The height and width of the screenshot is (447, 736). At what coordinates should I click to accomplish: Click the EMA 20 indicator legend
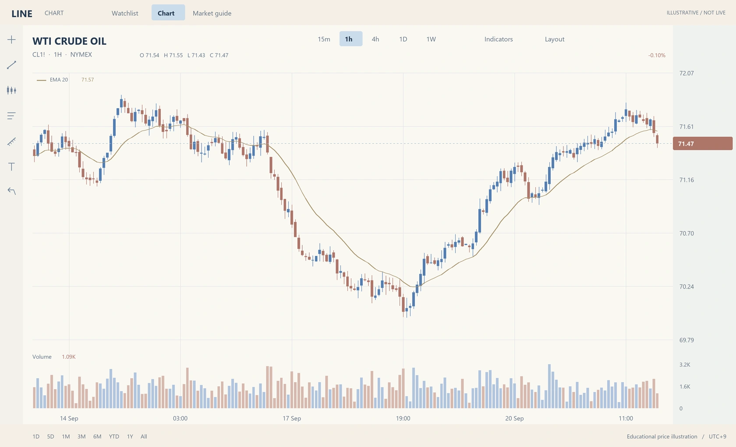(59, 80)
